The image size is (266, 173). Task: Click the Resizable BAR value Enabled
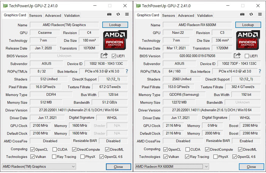tap(246, 141)
